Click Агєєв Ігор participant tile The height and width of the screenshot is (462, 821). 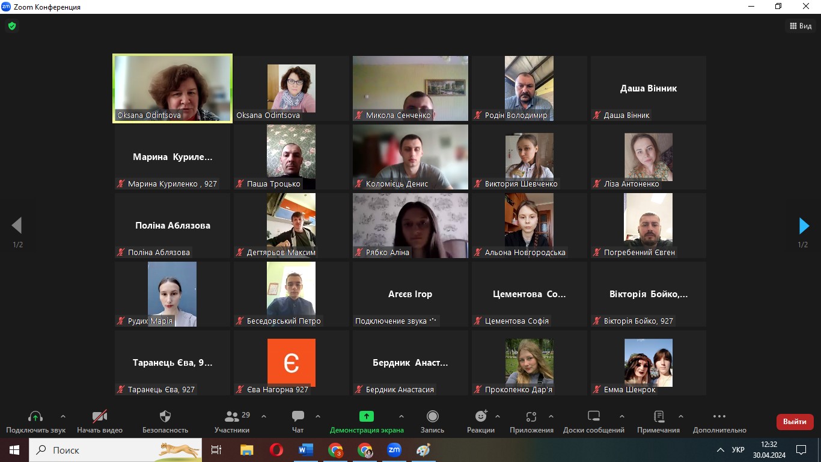(410, 294)
